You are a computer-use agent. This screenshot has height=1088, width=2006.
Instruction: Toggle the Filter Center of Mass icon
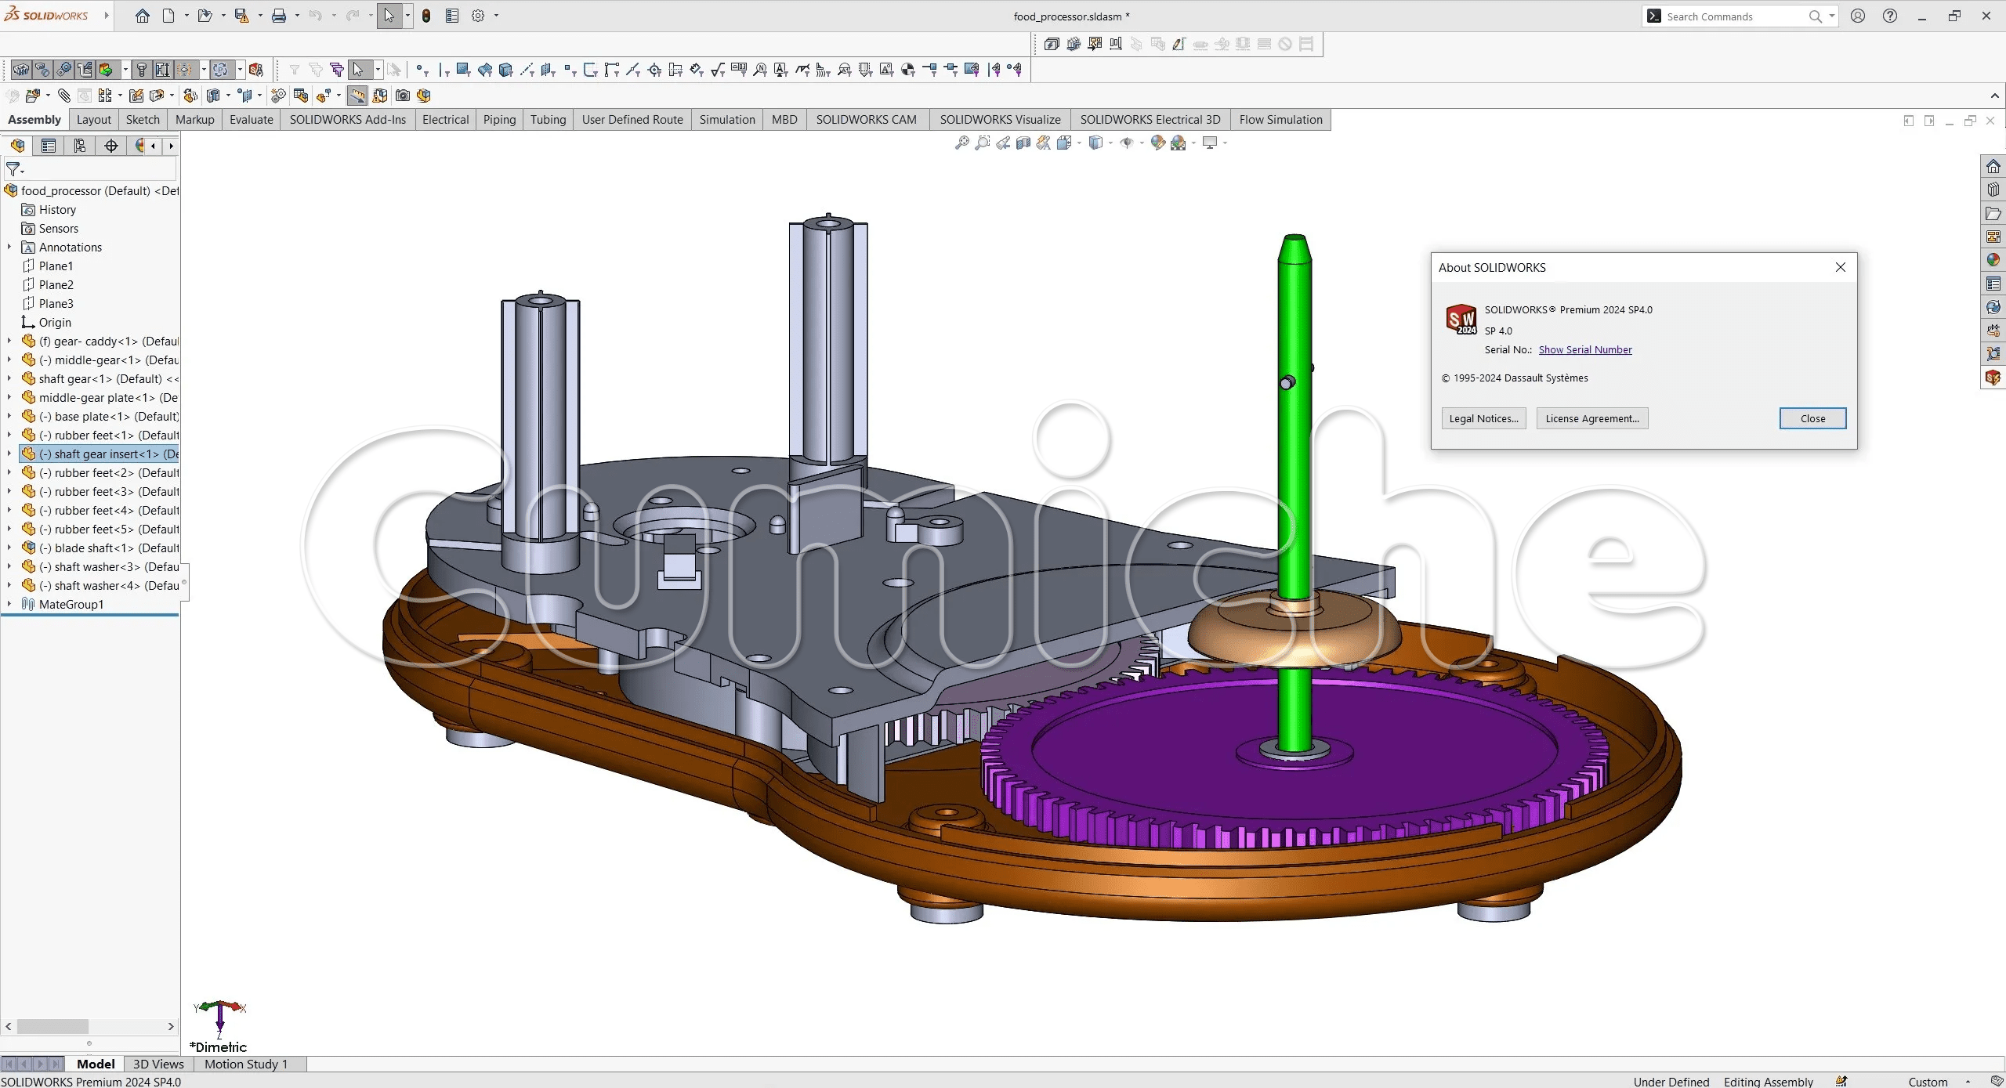pyautogui.click(x=907, y=70)
